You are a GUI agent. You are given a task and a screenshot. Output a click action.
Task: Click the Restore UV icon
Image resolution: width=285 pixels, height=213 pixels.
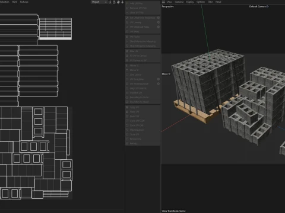coord(127,139)
